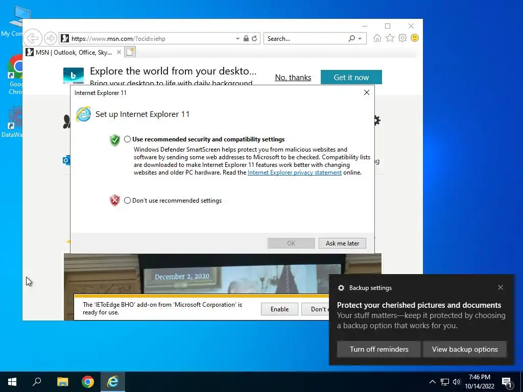Click No, thanks link
The image size is (523, 392).
[293, 78]
